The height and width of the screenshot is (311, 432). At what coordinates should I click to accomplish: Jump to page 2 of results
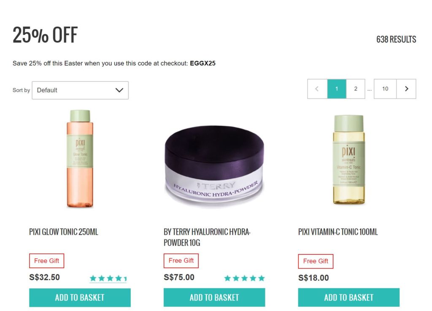pos(356,89)
